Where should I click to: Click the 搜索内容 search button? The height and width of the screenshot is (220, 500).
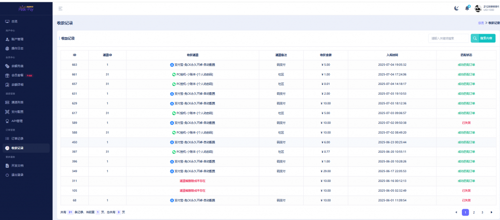(x=483, y=38)
